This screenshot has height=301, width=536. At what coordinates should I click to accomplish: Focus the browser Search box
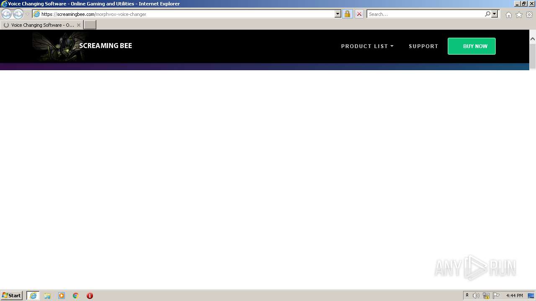(425, 14)
